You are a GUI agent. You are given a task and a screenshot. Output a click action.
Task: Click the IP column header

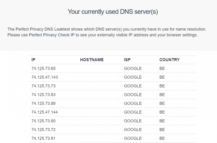pyautogui.click(x=33, y=60)
